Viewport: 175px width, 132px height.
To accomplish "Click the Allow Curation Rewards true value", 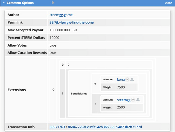I will click(53, 53).
